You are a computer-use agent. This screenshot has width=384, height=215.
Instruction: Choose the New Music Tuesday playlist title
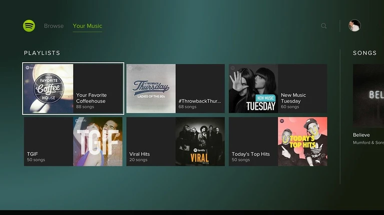click(x=293, y=98)
